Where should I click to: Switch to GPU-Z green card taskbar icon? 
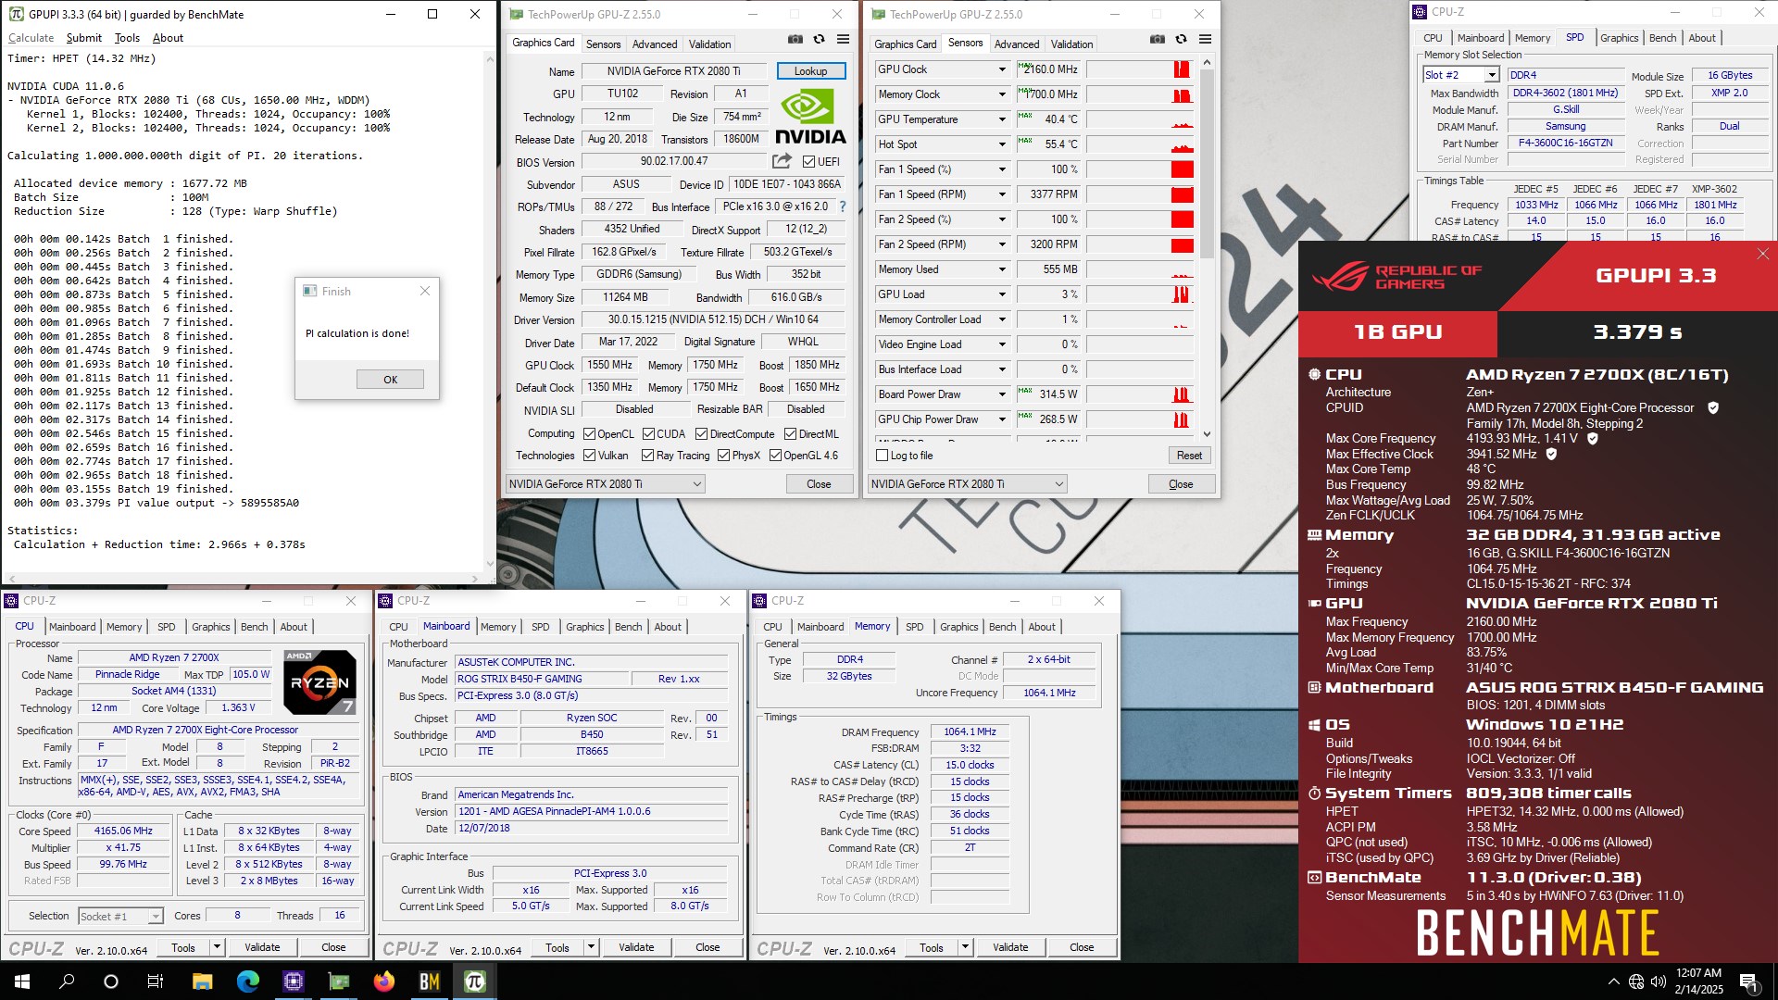[339, 981]
